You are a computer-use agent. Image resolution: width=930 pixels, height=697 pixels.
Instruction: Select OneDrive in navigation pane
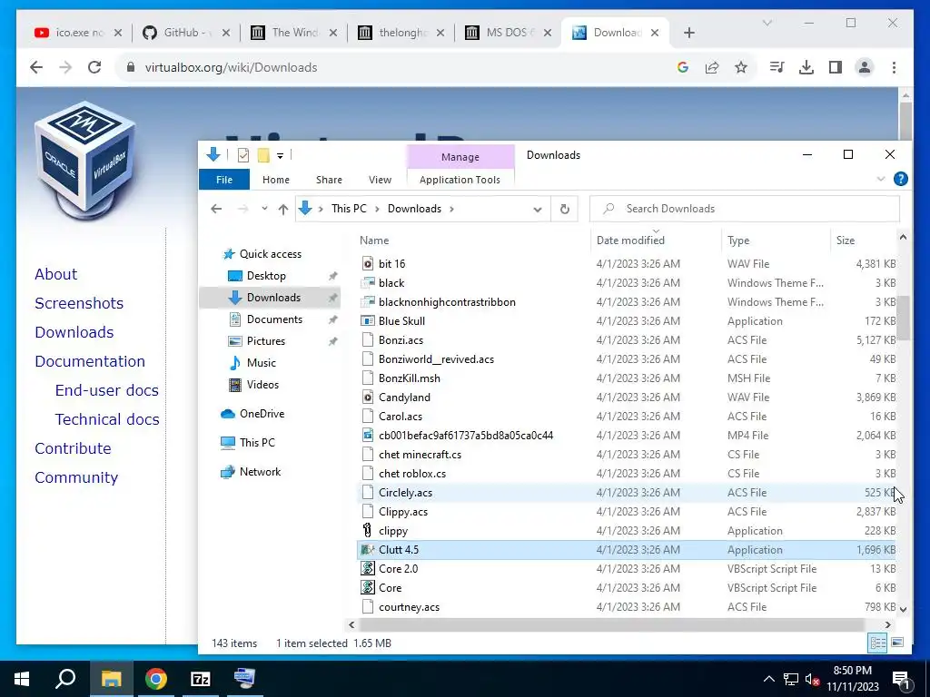pyautogui.click(x=262, y=414)
